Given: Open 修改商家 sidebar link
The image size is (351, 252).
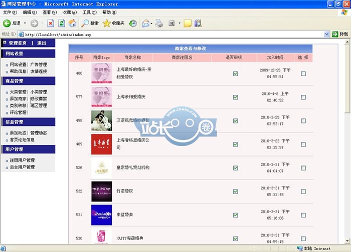Looking at the screenshot, I should tap(39, 98).
